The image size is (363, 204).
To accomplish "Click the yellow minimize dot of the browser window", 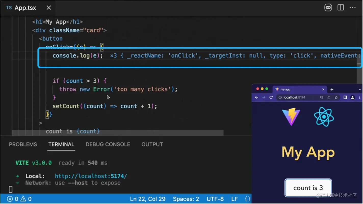I will [x=262, y=89].
